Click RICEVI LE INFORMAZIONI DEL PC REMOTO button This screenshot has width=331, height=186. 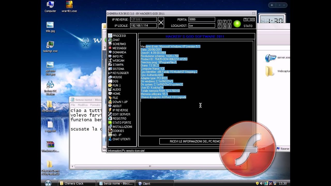[197, 141]
